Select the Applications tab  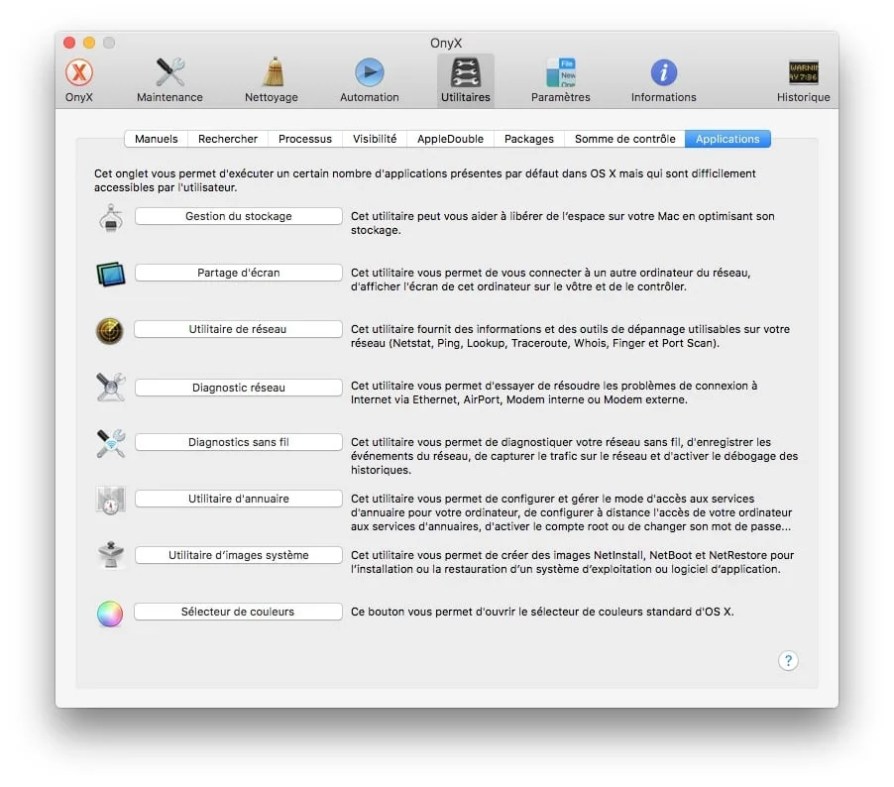click(727, 139)
